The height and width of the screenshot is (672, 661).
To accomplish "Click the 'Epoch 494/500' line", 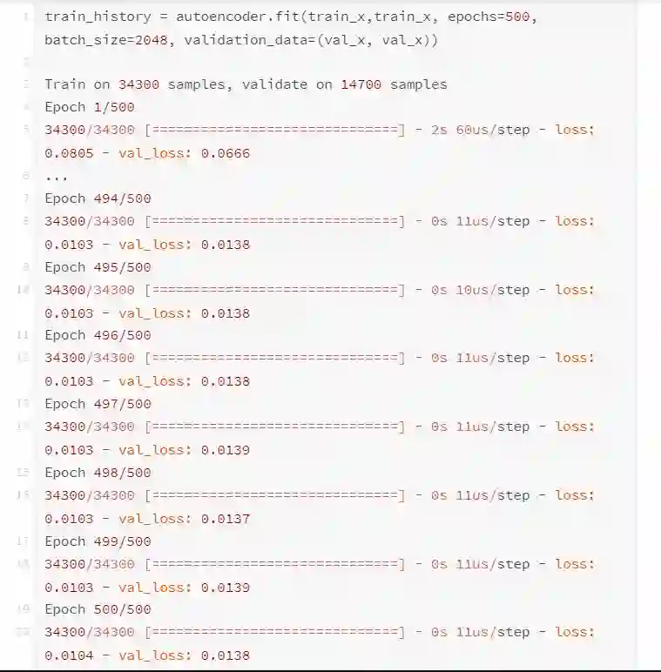I will pyautogui.click(x=98, y=198).
